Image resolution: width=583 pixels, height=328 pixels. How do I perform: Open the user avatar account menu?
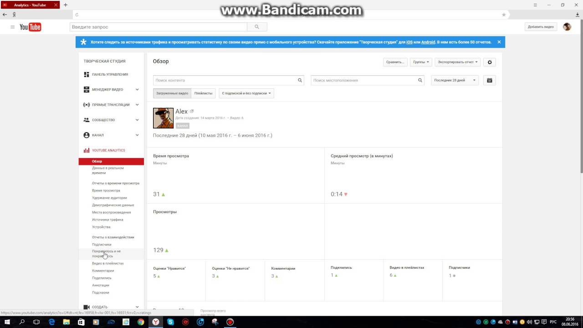567,27
